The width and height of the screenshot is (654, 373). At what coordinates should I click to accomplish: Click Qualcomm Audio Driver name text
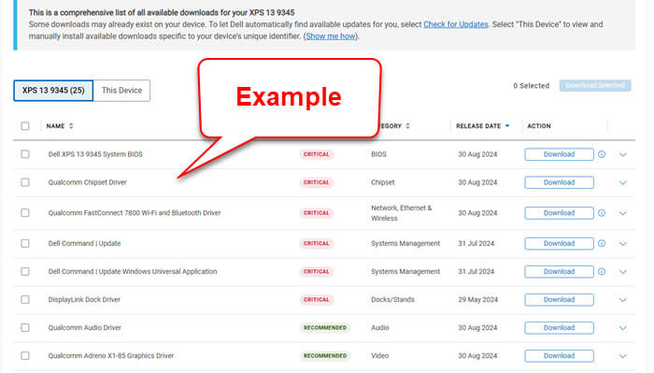pyautogui.click(x=85, y=327)
